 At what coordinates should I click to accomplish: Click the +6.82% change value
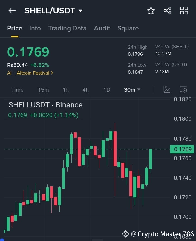40,65
